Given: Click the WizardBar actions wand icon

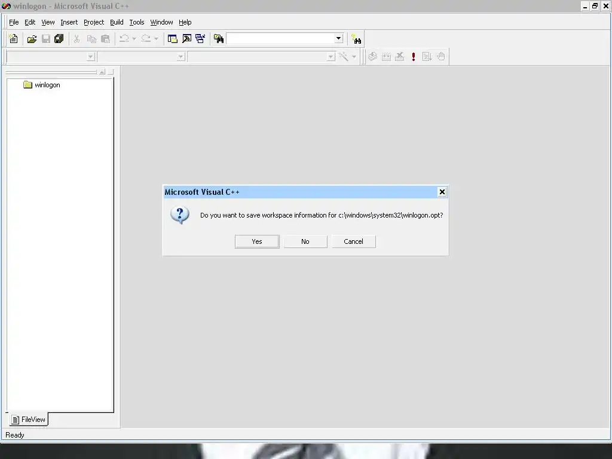Looking at the screenshot, I should click(344, 57).
